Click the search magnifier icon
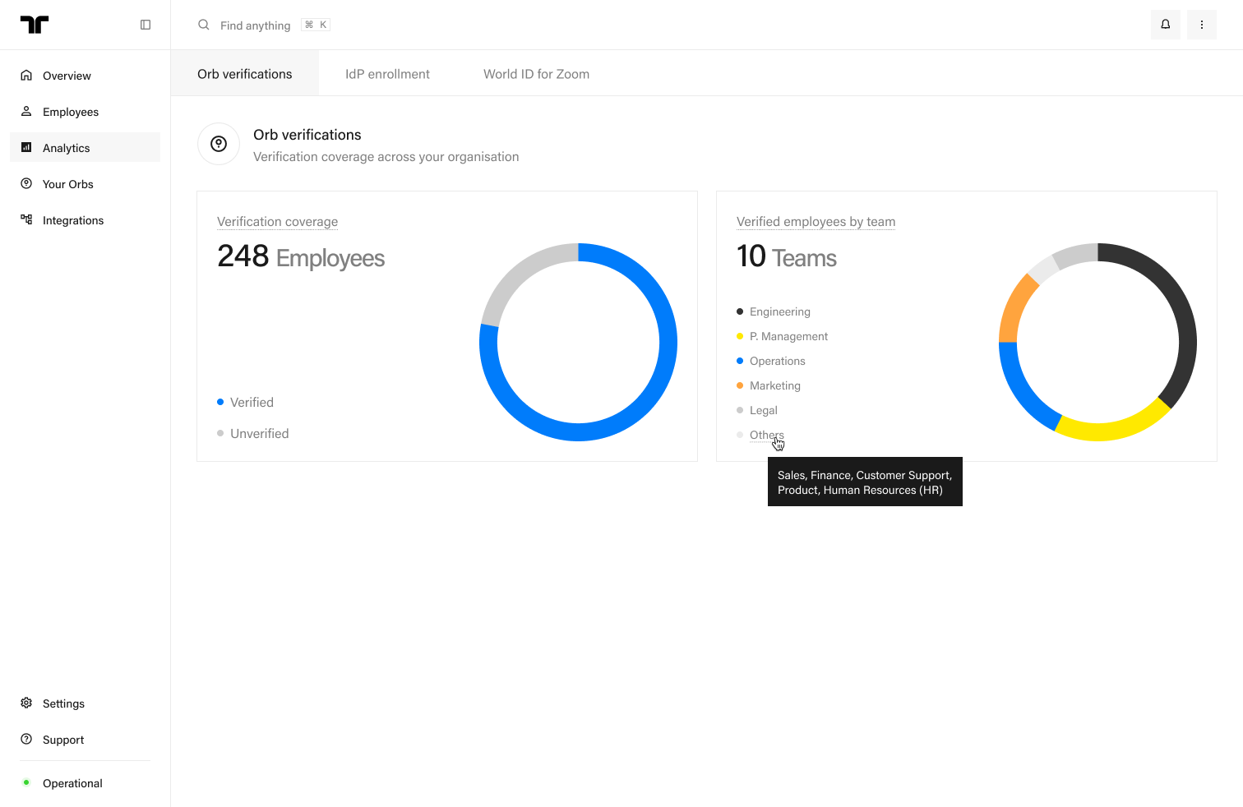Viewport: 1243px width, 807px height. 204,25
